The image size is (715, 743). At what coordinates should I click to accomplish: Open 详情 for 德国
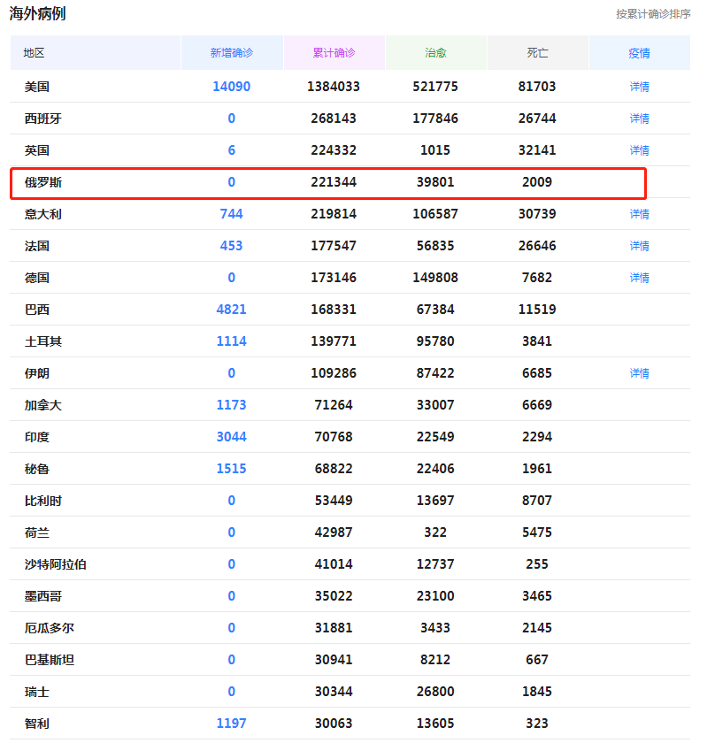point(639,277)
